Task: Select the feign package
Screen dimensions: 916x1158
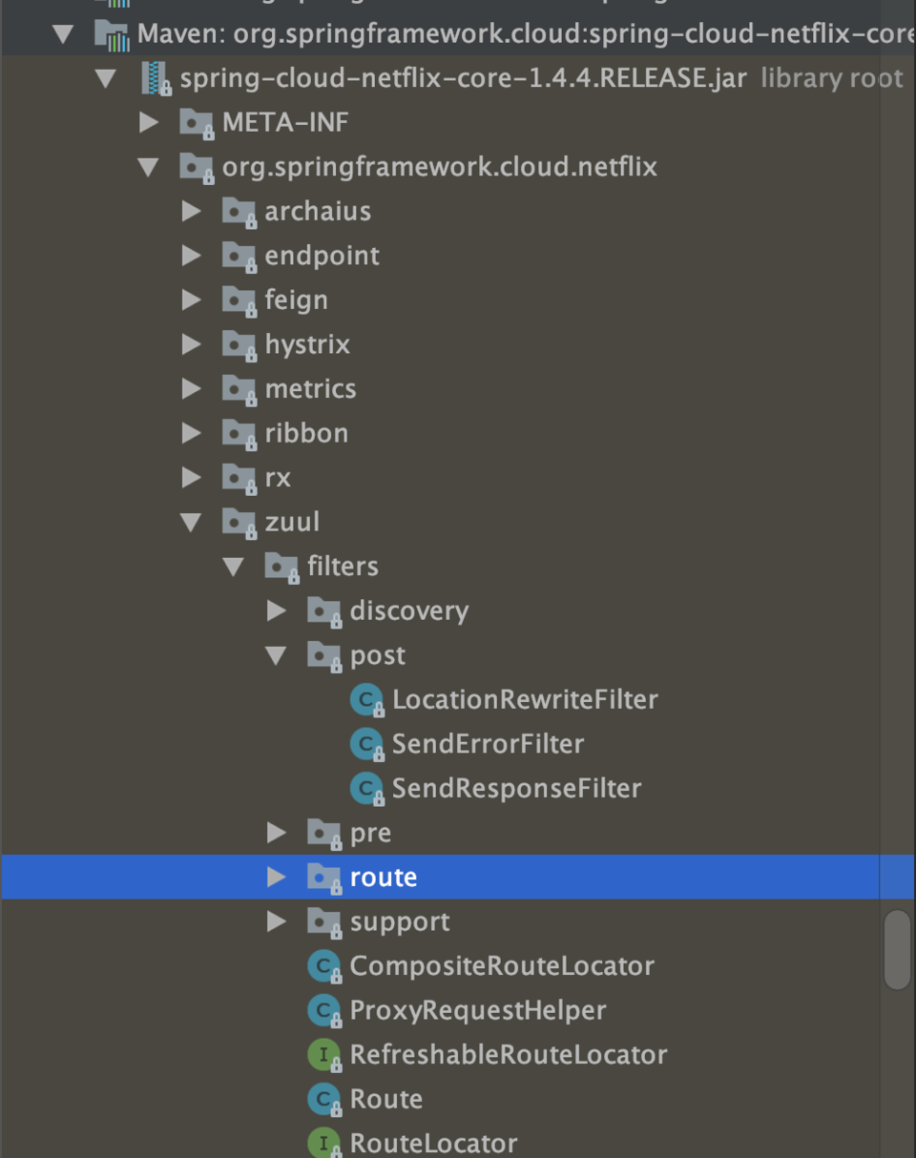Action: tap(296, 300)
